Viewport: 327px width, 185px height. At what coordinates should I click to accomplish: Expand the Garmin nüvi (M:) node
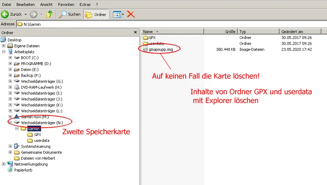(x=10, y=116)
